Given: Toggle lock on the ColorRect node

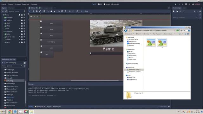Looking at the screenshot, I should 22,18.
